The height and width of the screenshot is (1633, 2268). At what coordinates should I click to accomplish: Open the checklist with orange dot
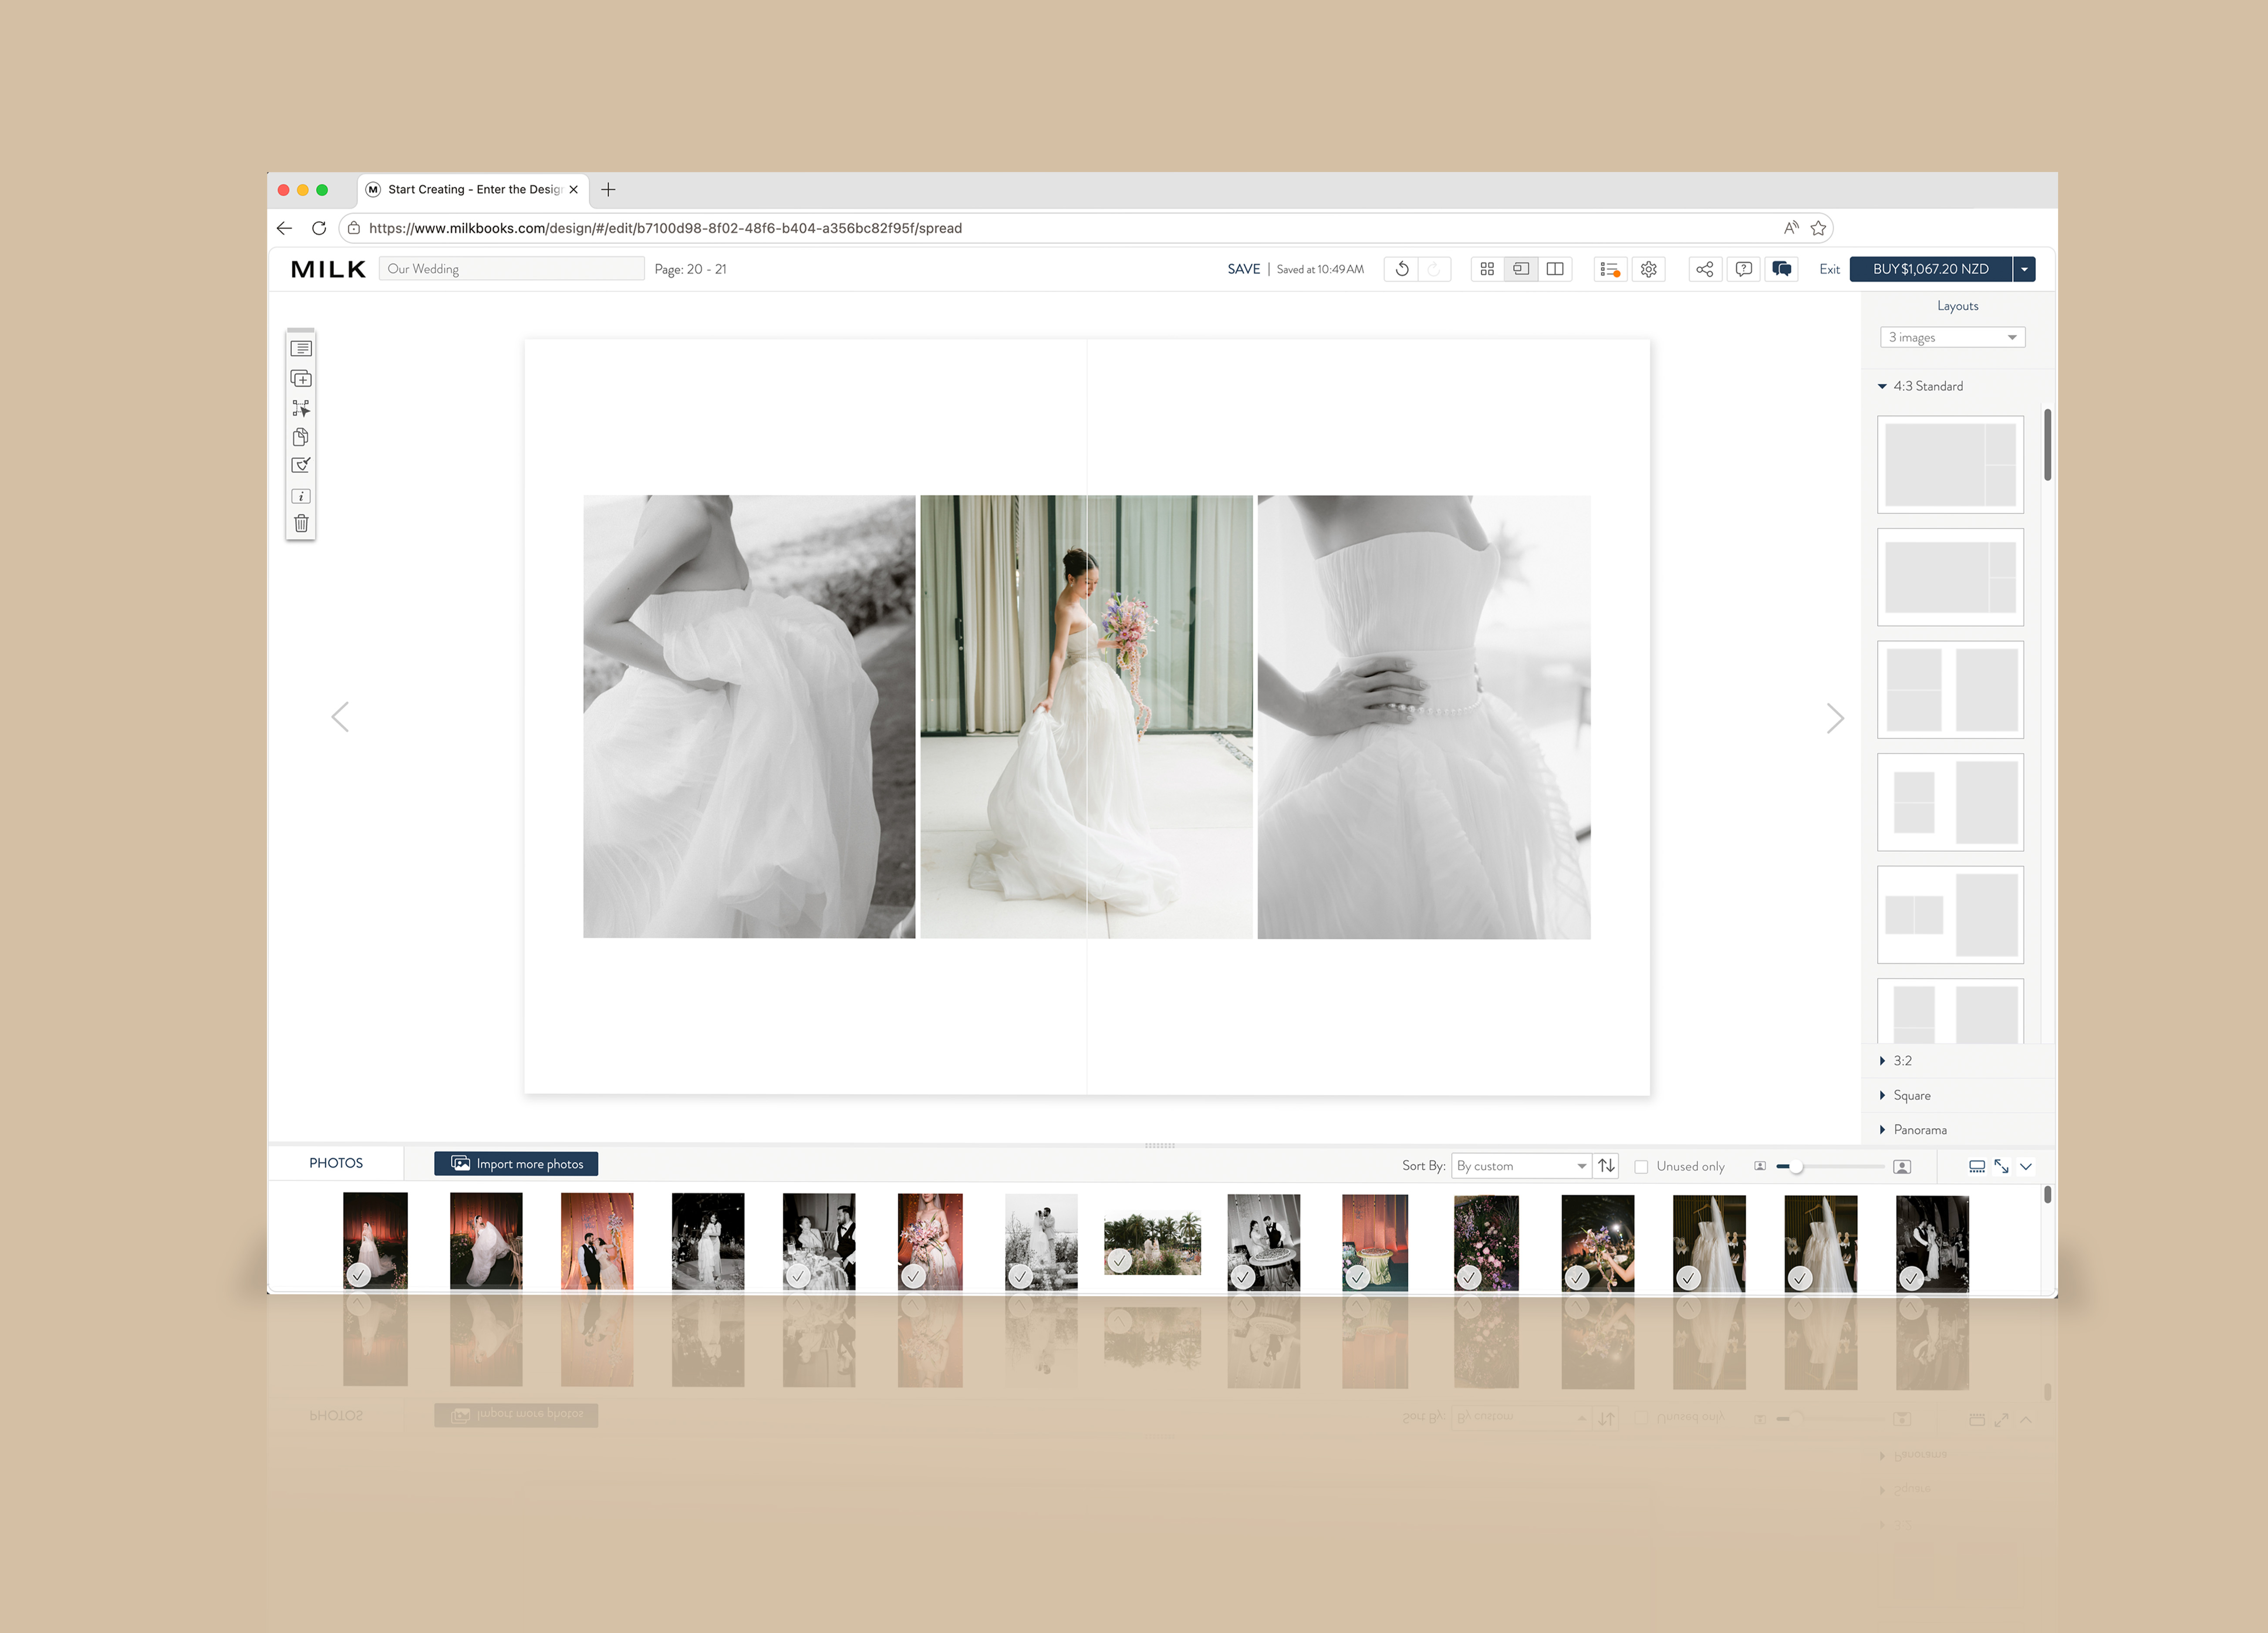1610,269
